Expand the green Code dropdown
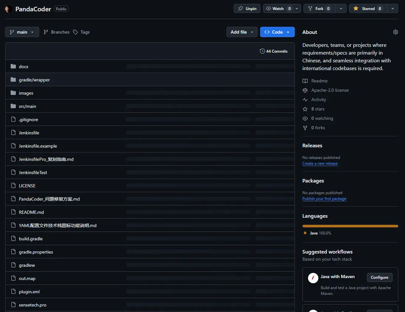The image size is (405, 312). [277, 32]
